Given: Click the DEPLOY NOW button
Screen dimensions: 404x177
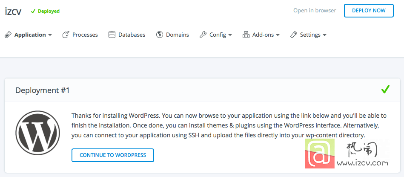Looking at the screenshot, I should click(x=369, y=11).
